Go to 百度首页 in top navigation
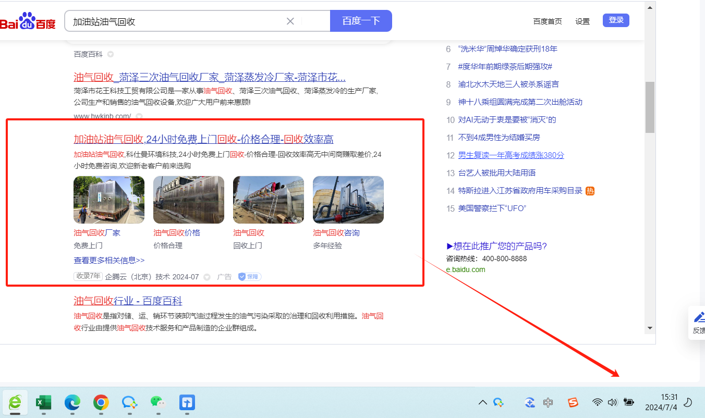 pyautogui.click(x=548, y=21)
